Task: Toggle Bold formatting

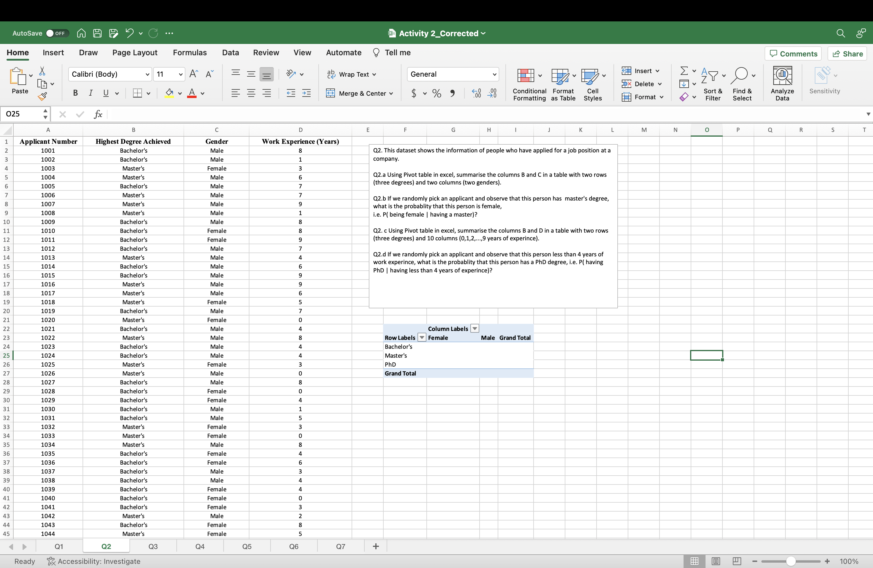Action: tap(75, 93)
